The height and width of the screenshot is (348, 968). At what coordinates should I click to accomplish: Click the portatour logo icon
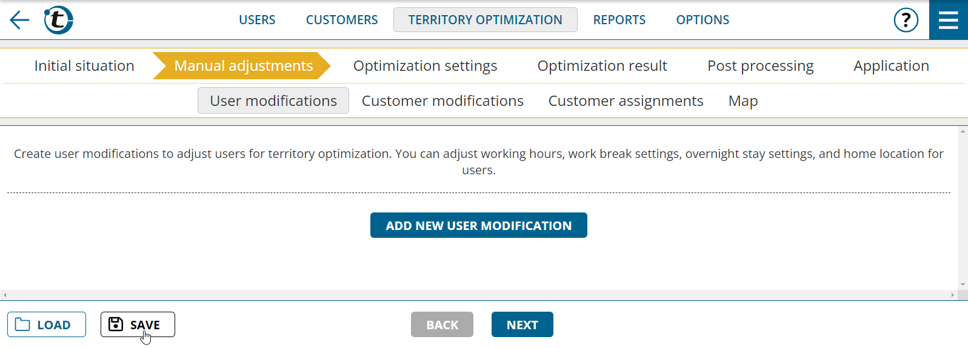[59, 20]
